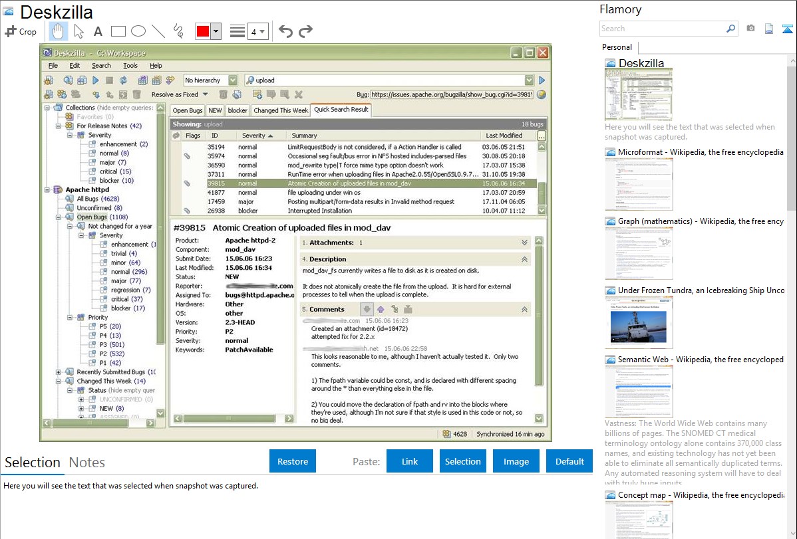Image resolution: width=797 pixels, height=539 pixels.
Task: Click the Bug URL field in Deskzilla
Action: click(452, 94)
